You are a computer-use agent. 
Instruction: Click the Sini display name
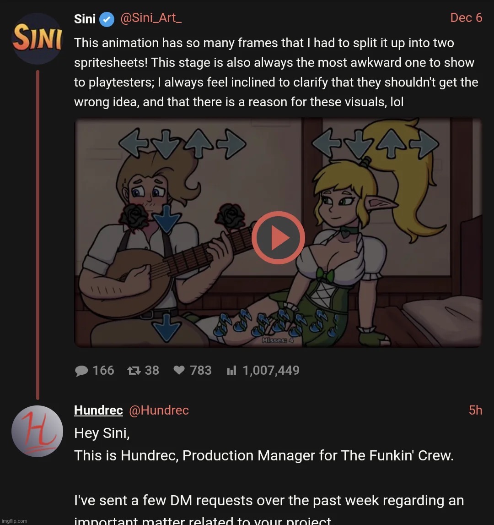pos(85,19)
